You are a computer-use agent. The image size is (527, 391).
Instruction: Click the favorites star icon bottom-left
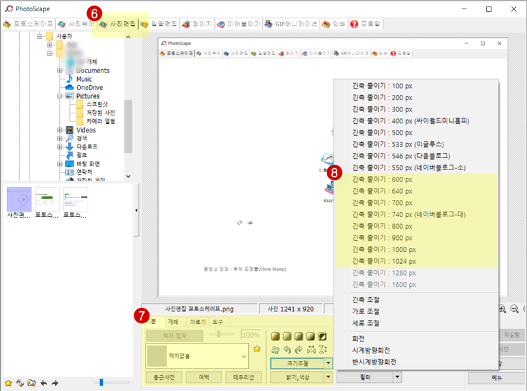tap(9, 383)
